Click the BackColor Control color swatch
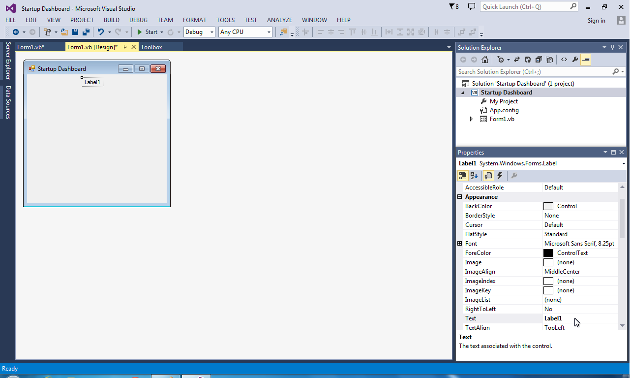 click(x=548, y=206)
